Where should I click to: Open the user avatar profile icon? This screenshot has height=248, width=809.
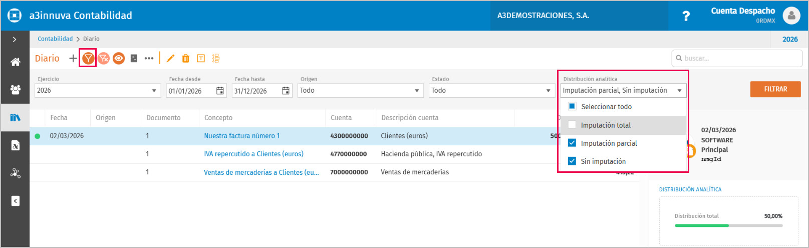coord(791,16)
